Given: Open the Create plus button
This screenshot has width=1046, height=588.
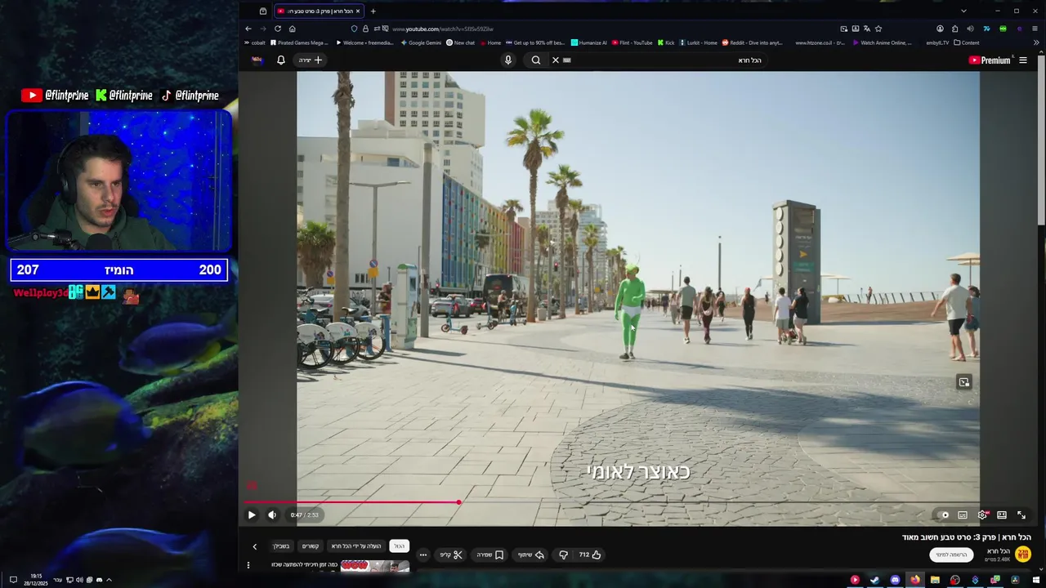Looking at the screenshot, I should 311,60.
